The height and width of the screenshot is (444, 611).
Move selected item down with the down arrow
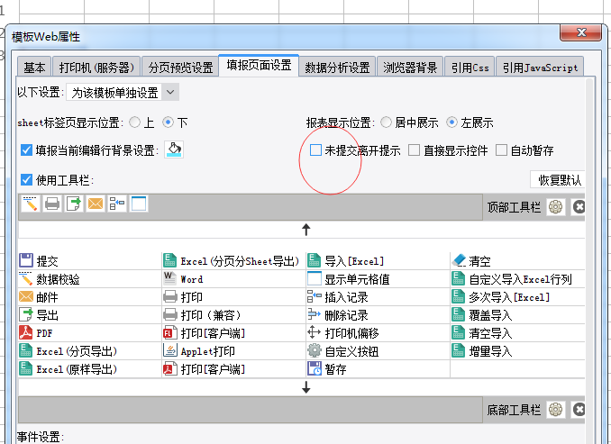[306, 387]
